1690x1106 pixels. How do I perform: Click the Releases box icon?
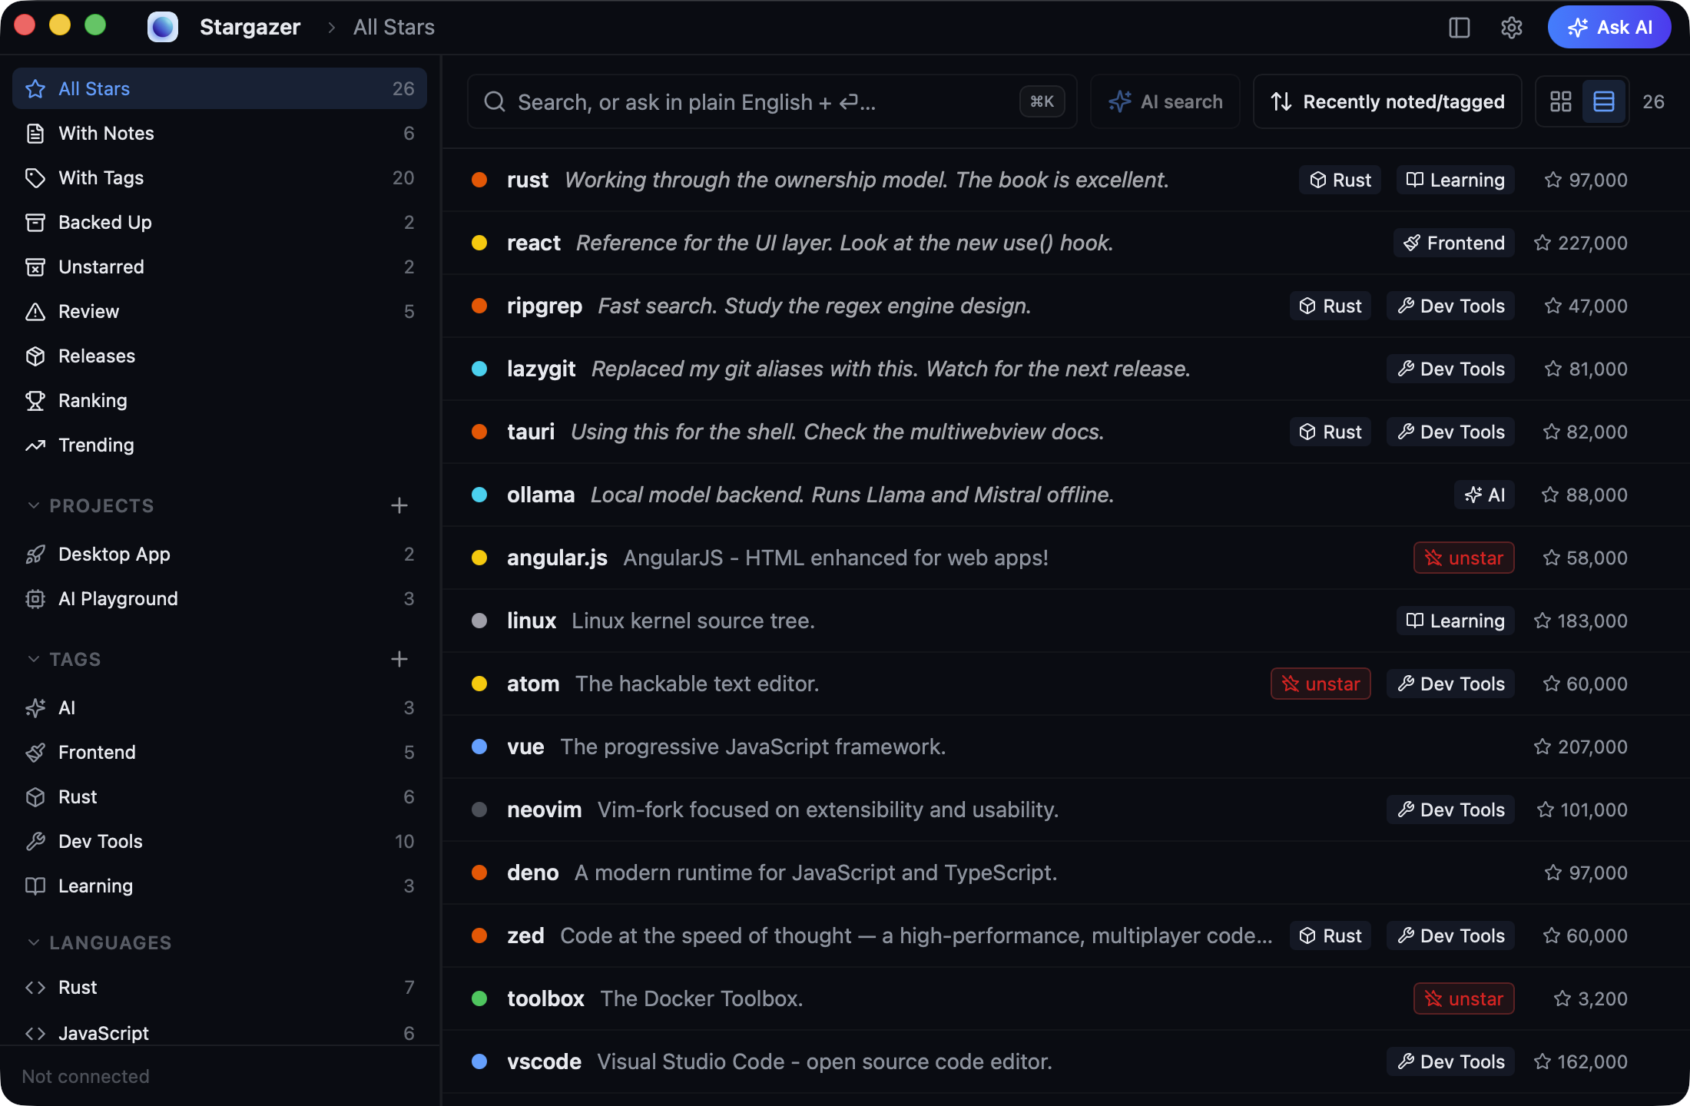35,356
